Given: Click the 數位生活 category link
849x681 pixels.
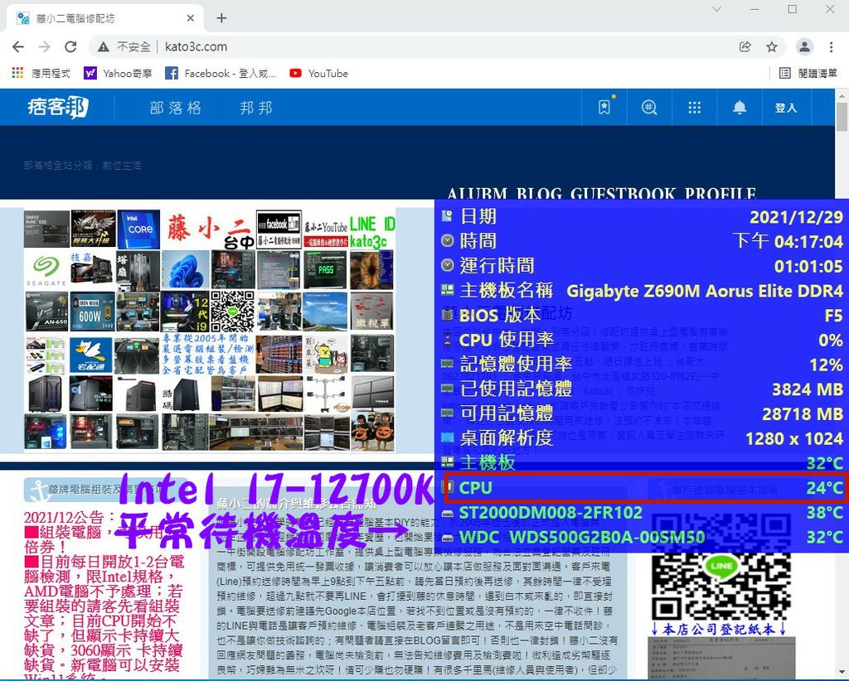Looking at the screenshot, I should (x=122, y=165).
